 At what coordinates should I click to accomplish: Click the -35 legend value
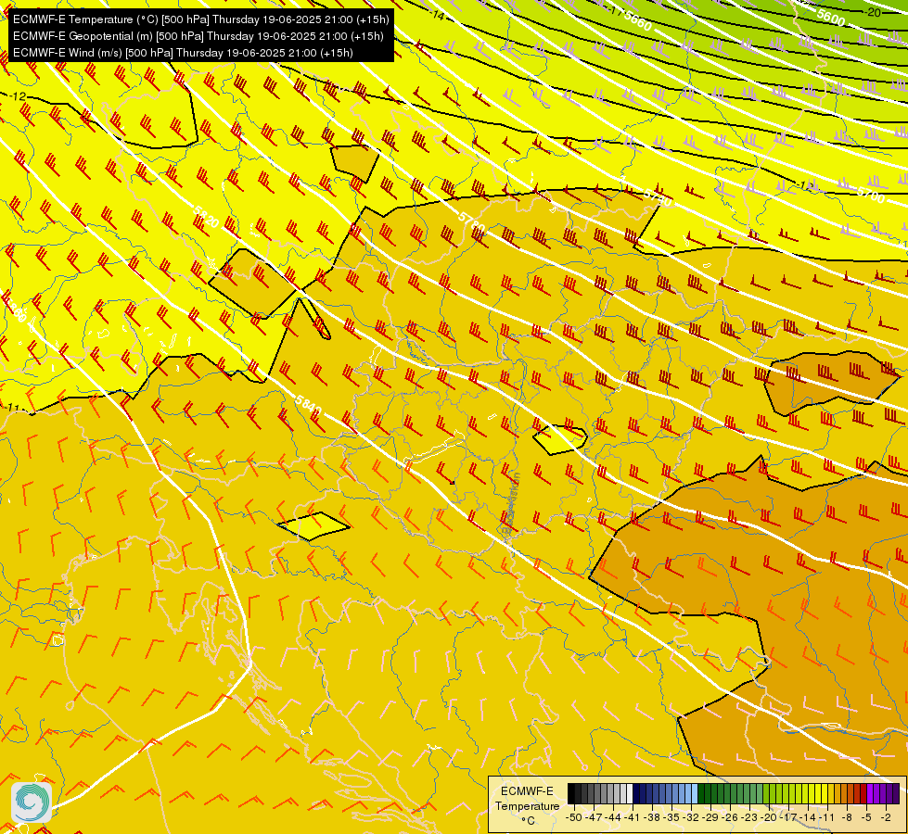click(671, 818)
